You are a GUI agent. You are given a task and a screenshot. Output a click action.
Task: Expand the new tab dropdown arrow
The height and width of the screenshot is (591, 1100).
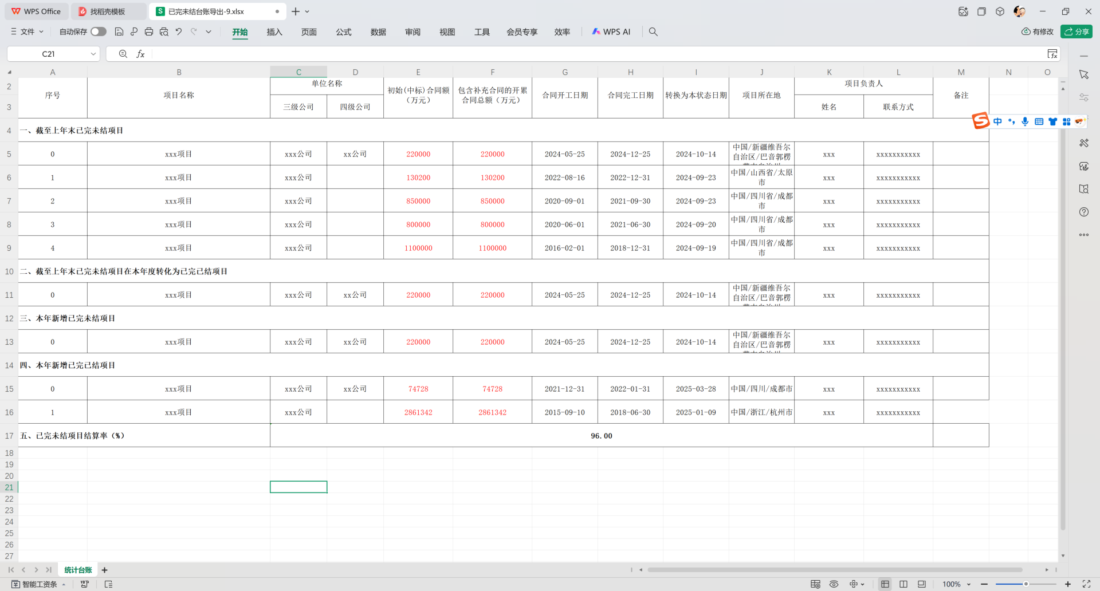(x=307, y=11)
